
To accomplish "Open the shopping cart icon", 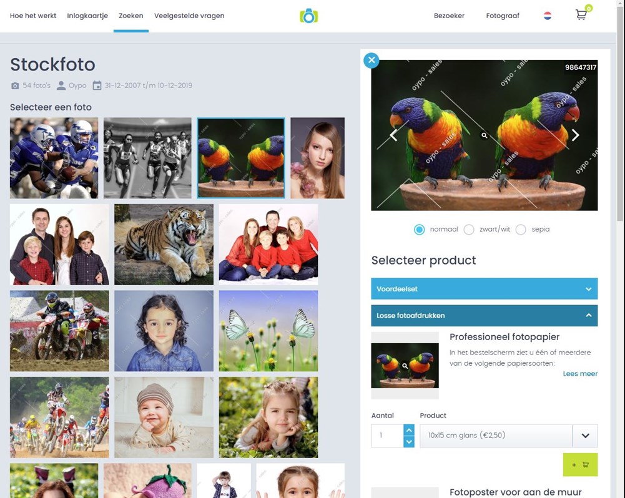I will click(581, 15).
